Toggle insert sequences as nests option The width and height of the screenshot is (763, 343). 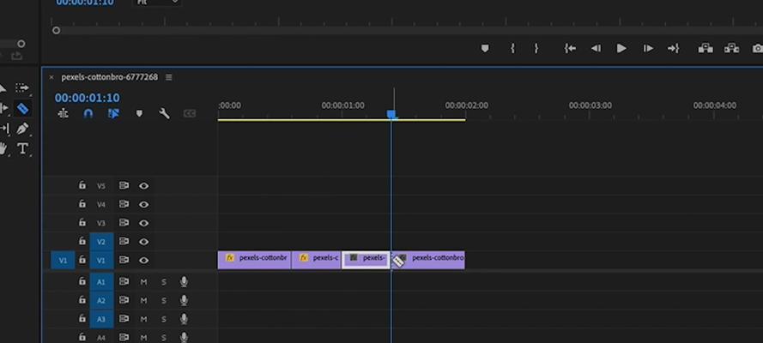(63, 114)
